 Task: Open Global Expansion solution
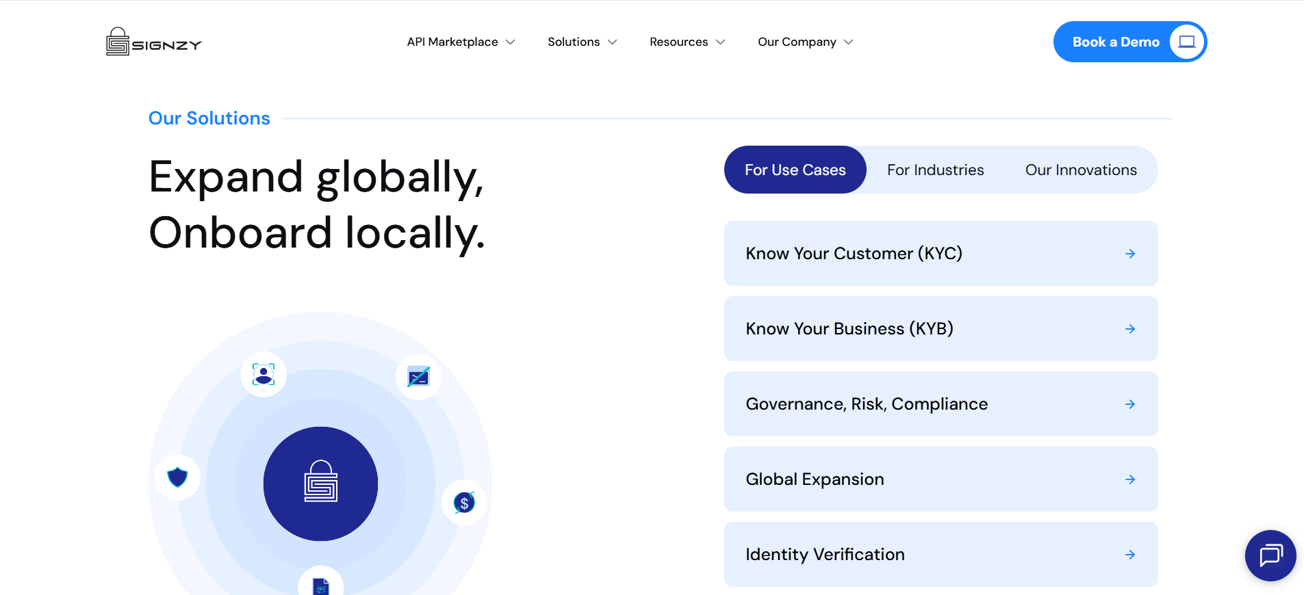(x=941, y=479)
